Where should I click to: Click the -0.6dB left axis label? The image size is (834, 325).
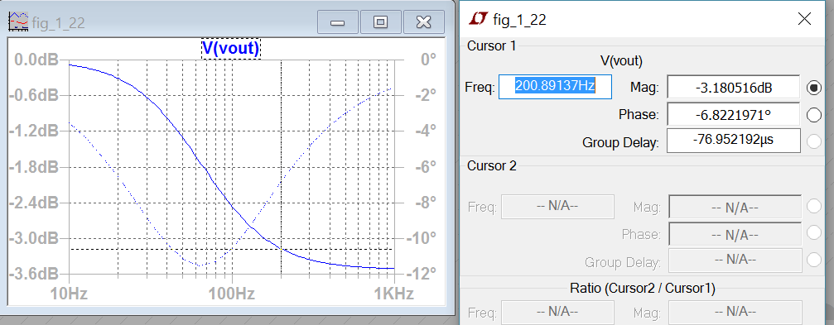tap(32, 96)
